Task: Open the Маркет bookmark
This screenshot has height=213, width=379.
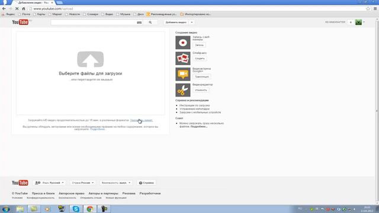Action: pyautogui.click(x=55, y=14)
